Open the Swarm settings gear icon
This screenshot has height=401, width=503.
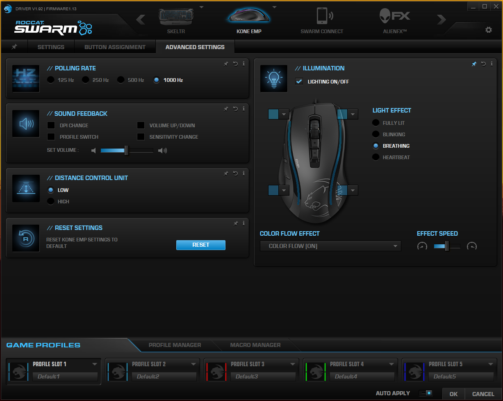click(x=488, y=30)
